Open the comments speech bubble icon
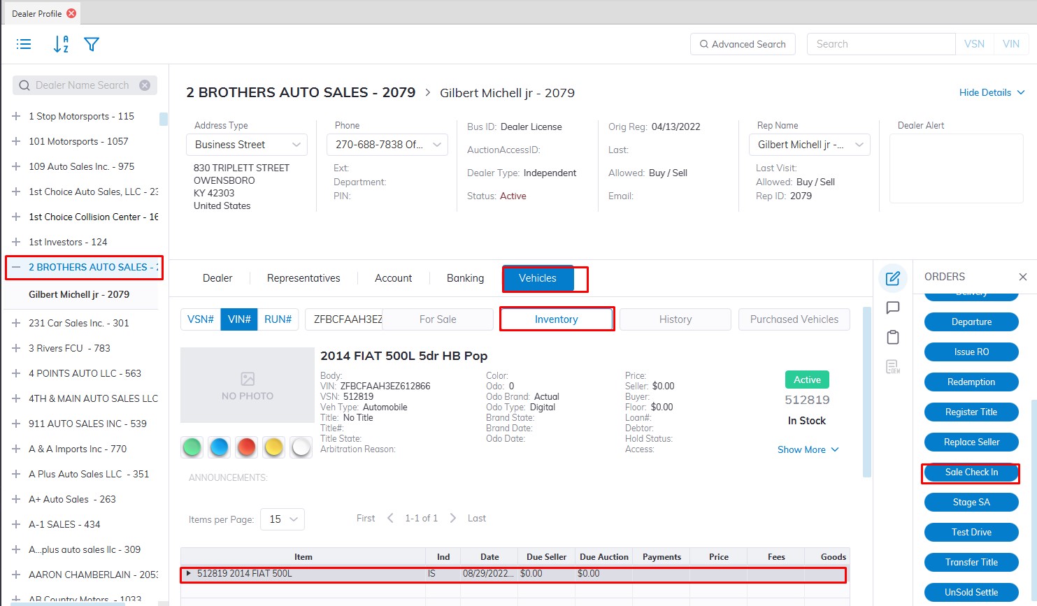The height and width of the screenshot is (606, 1037). [892, 308]
